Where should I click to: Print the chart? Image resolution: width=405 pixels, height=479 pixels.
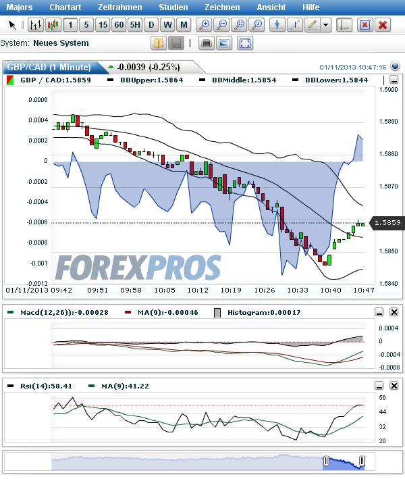tap(207, 43)
